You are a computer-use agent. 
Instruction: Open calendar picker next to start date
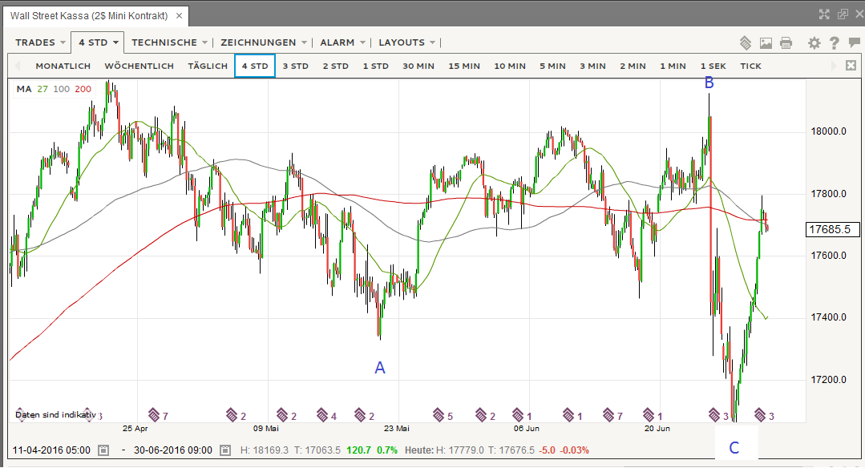coord(103,450)
